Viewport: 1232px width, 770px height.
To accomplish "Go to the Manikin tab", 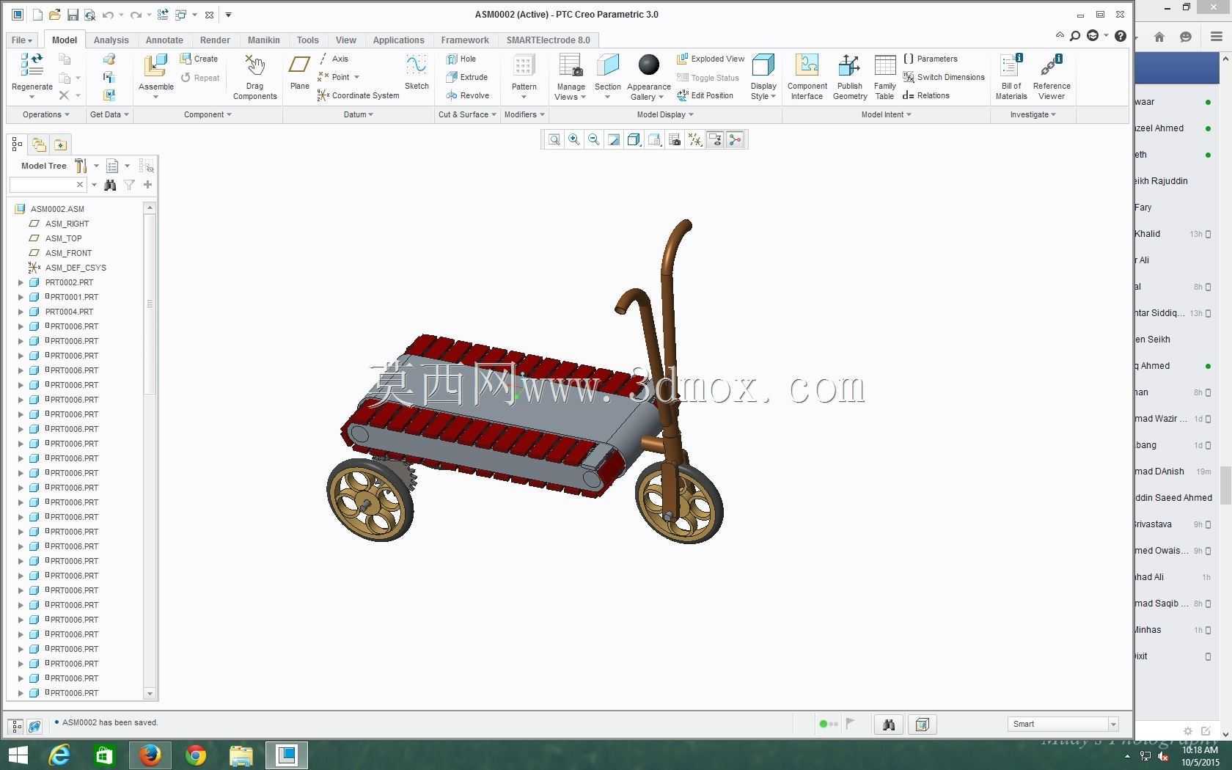I will (x=263, y=40).
